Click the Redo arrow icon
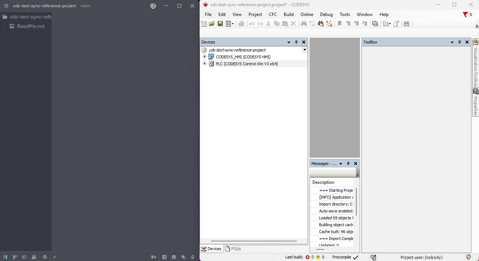Image resolution: width=479 pixels, height=261 pixels. point(260,24)
